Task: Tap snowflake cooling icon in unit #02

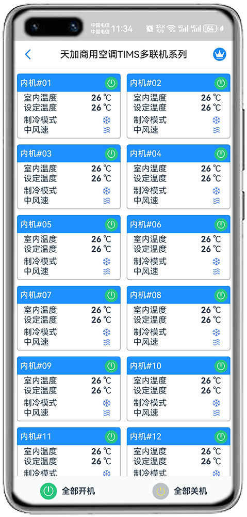Action: 216,120
